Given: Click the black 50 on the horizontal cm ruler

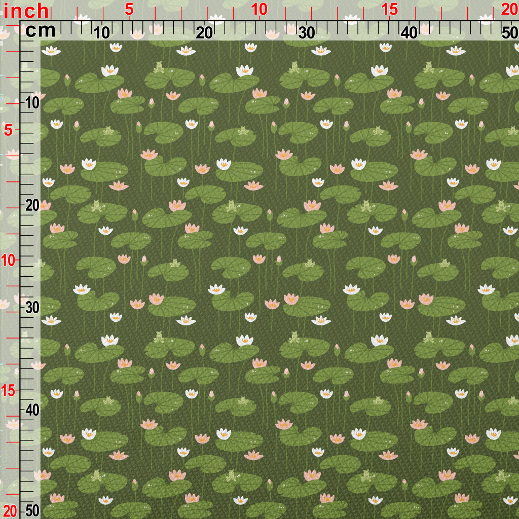Looking at the screenshot, I should pos(510,33).
